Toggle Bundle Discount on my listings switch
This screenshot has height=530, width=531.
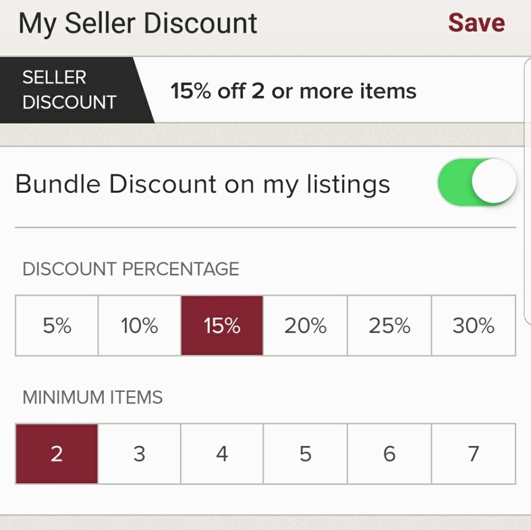tap(476, 181)
